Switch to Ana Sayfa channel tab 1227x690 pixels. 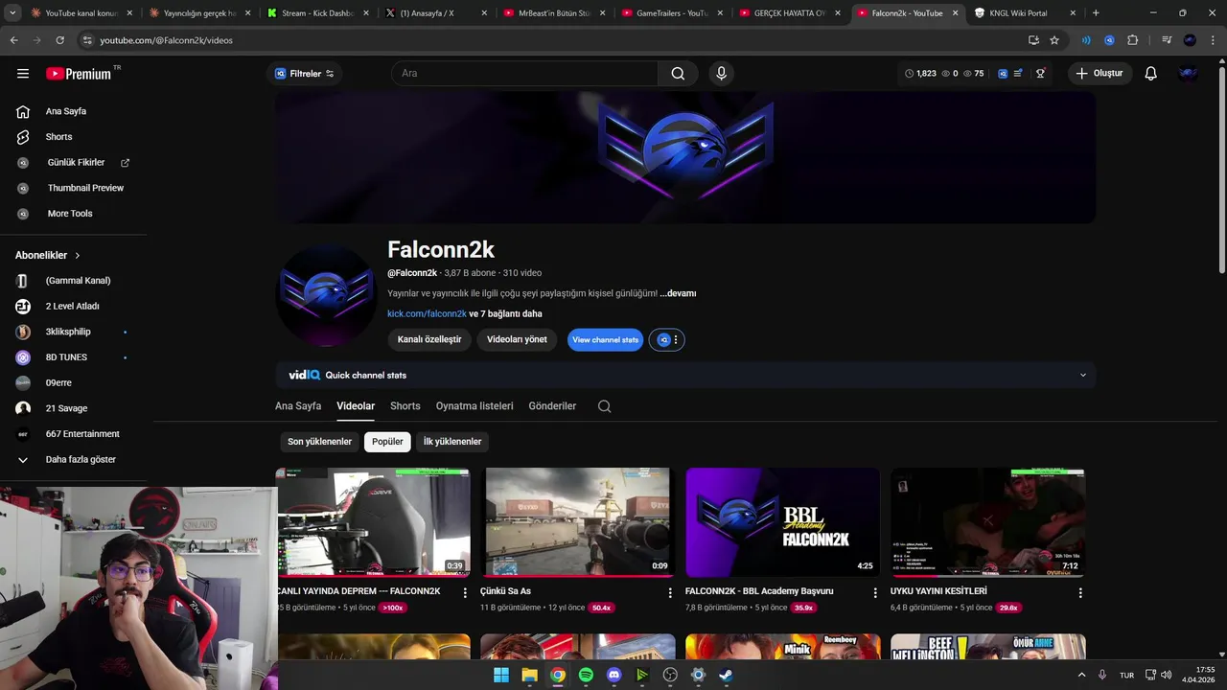298,406
